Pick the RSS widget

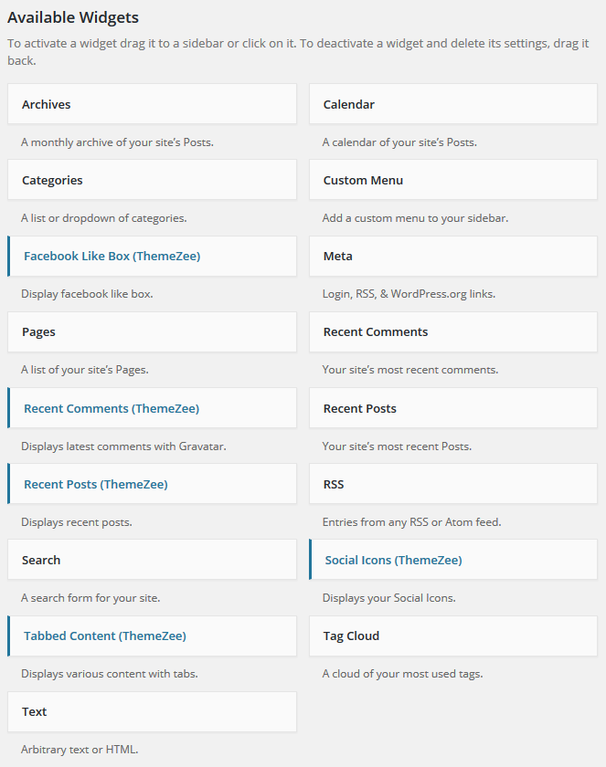tap(453, 484)
